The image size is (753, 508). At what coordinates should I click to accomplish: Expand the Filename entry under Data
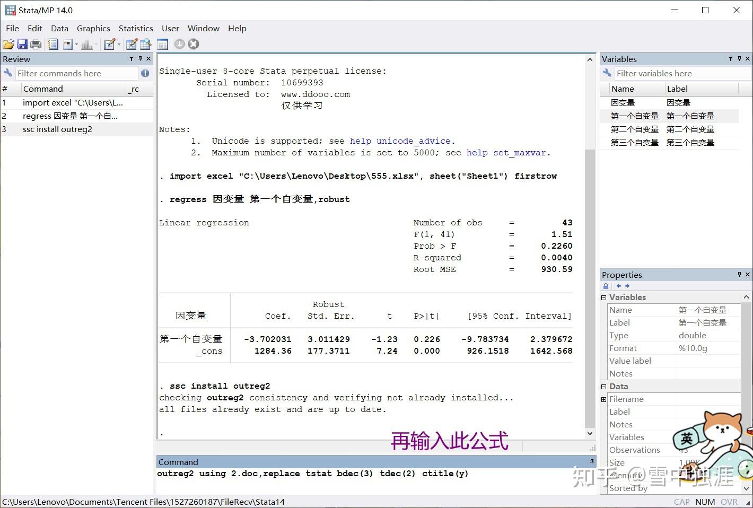point(603,399)
